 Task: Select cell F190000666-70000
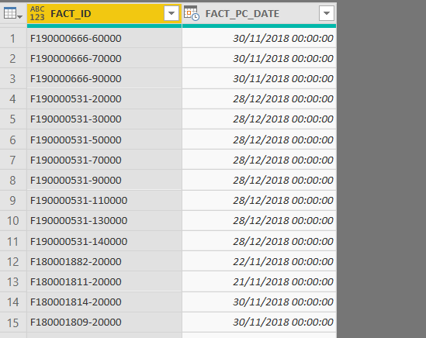pyautogui.click(x=104, y=58)
